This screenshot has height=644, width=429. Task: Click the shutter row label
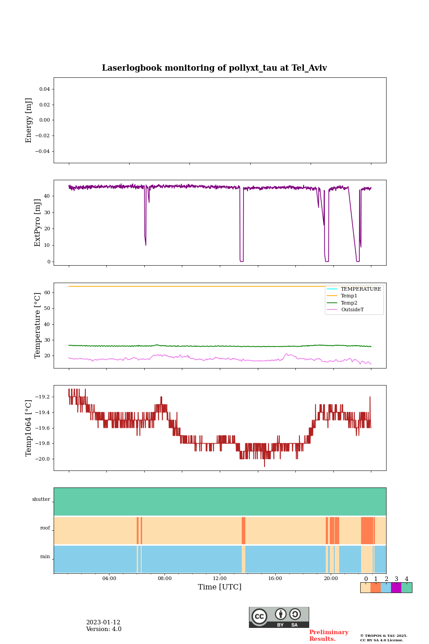(x=41, y=500)
